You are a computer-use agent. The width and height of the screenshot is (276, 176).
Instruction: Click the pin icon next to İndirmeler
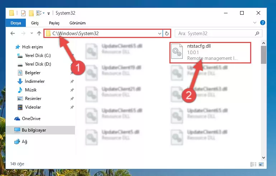pyautogui.click(x=72, y=81)
